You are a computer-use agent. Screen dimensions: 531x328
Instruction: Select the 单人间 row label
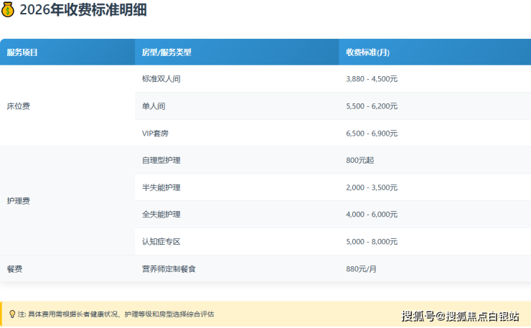pos(154,106)
